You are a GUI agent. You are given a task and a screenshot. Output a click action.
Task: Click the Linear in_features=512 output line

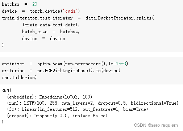(78, 109)
